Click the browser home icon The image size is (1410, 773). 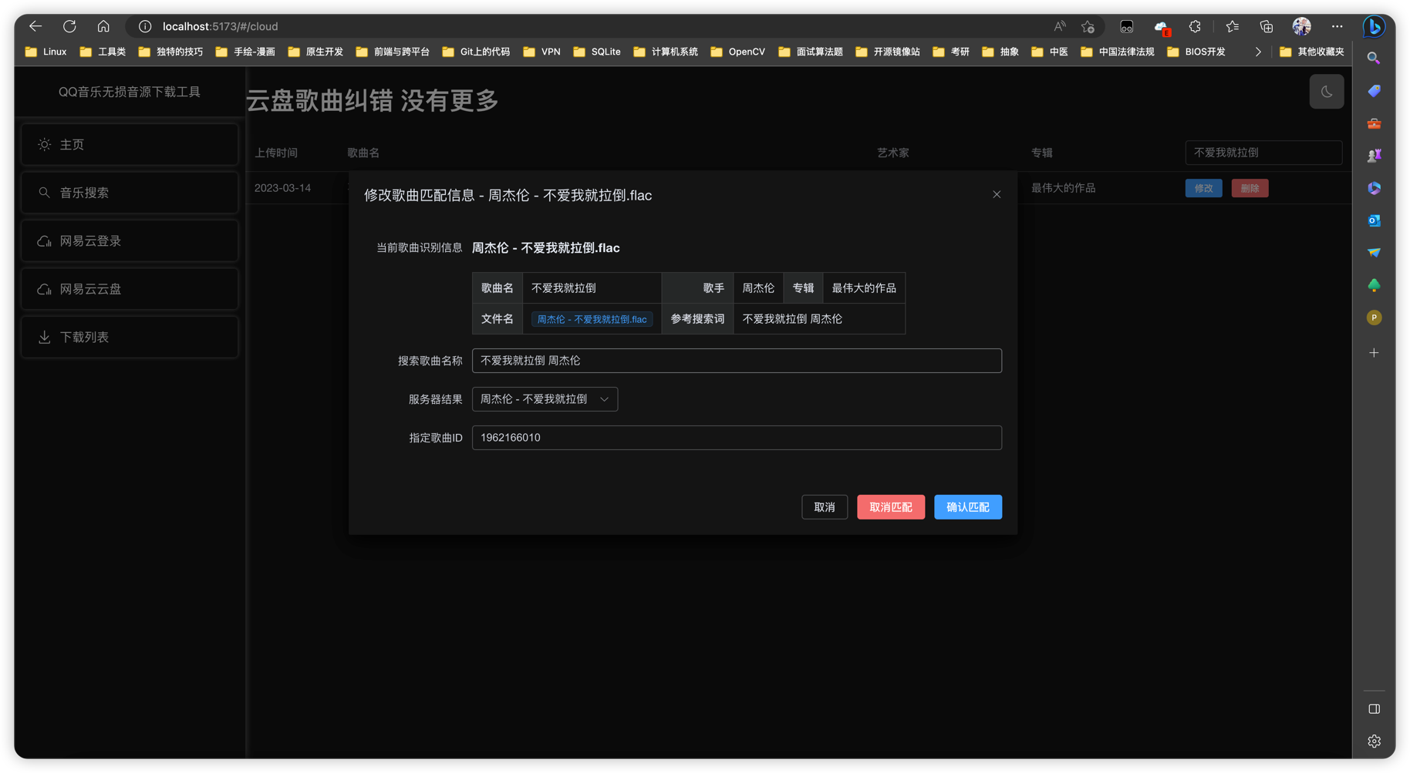pyautogui.click(x=103, y=26)
